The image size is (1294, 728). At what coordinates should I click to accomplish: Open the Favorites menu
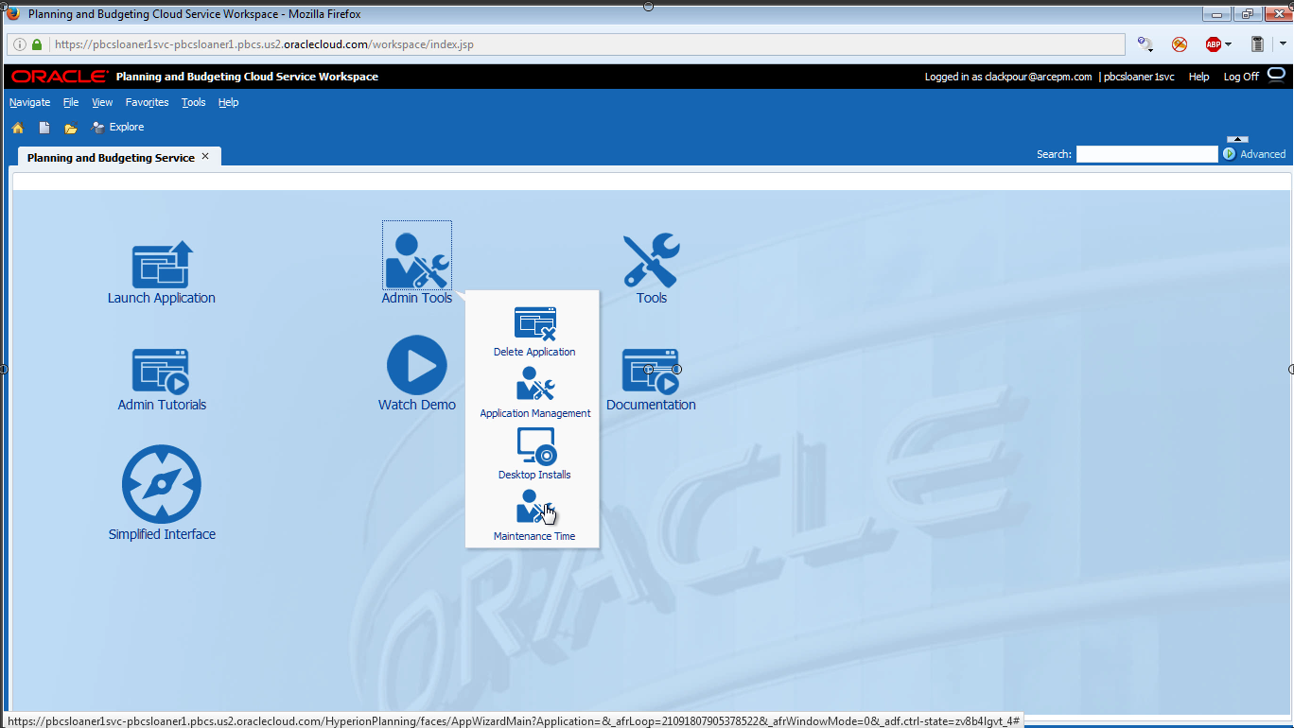[x=147, y=102]
